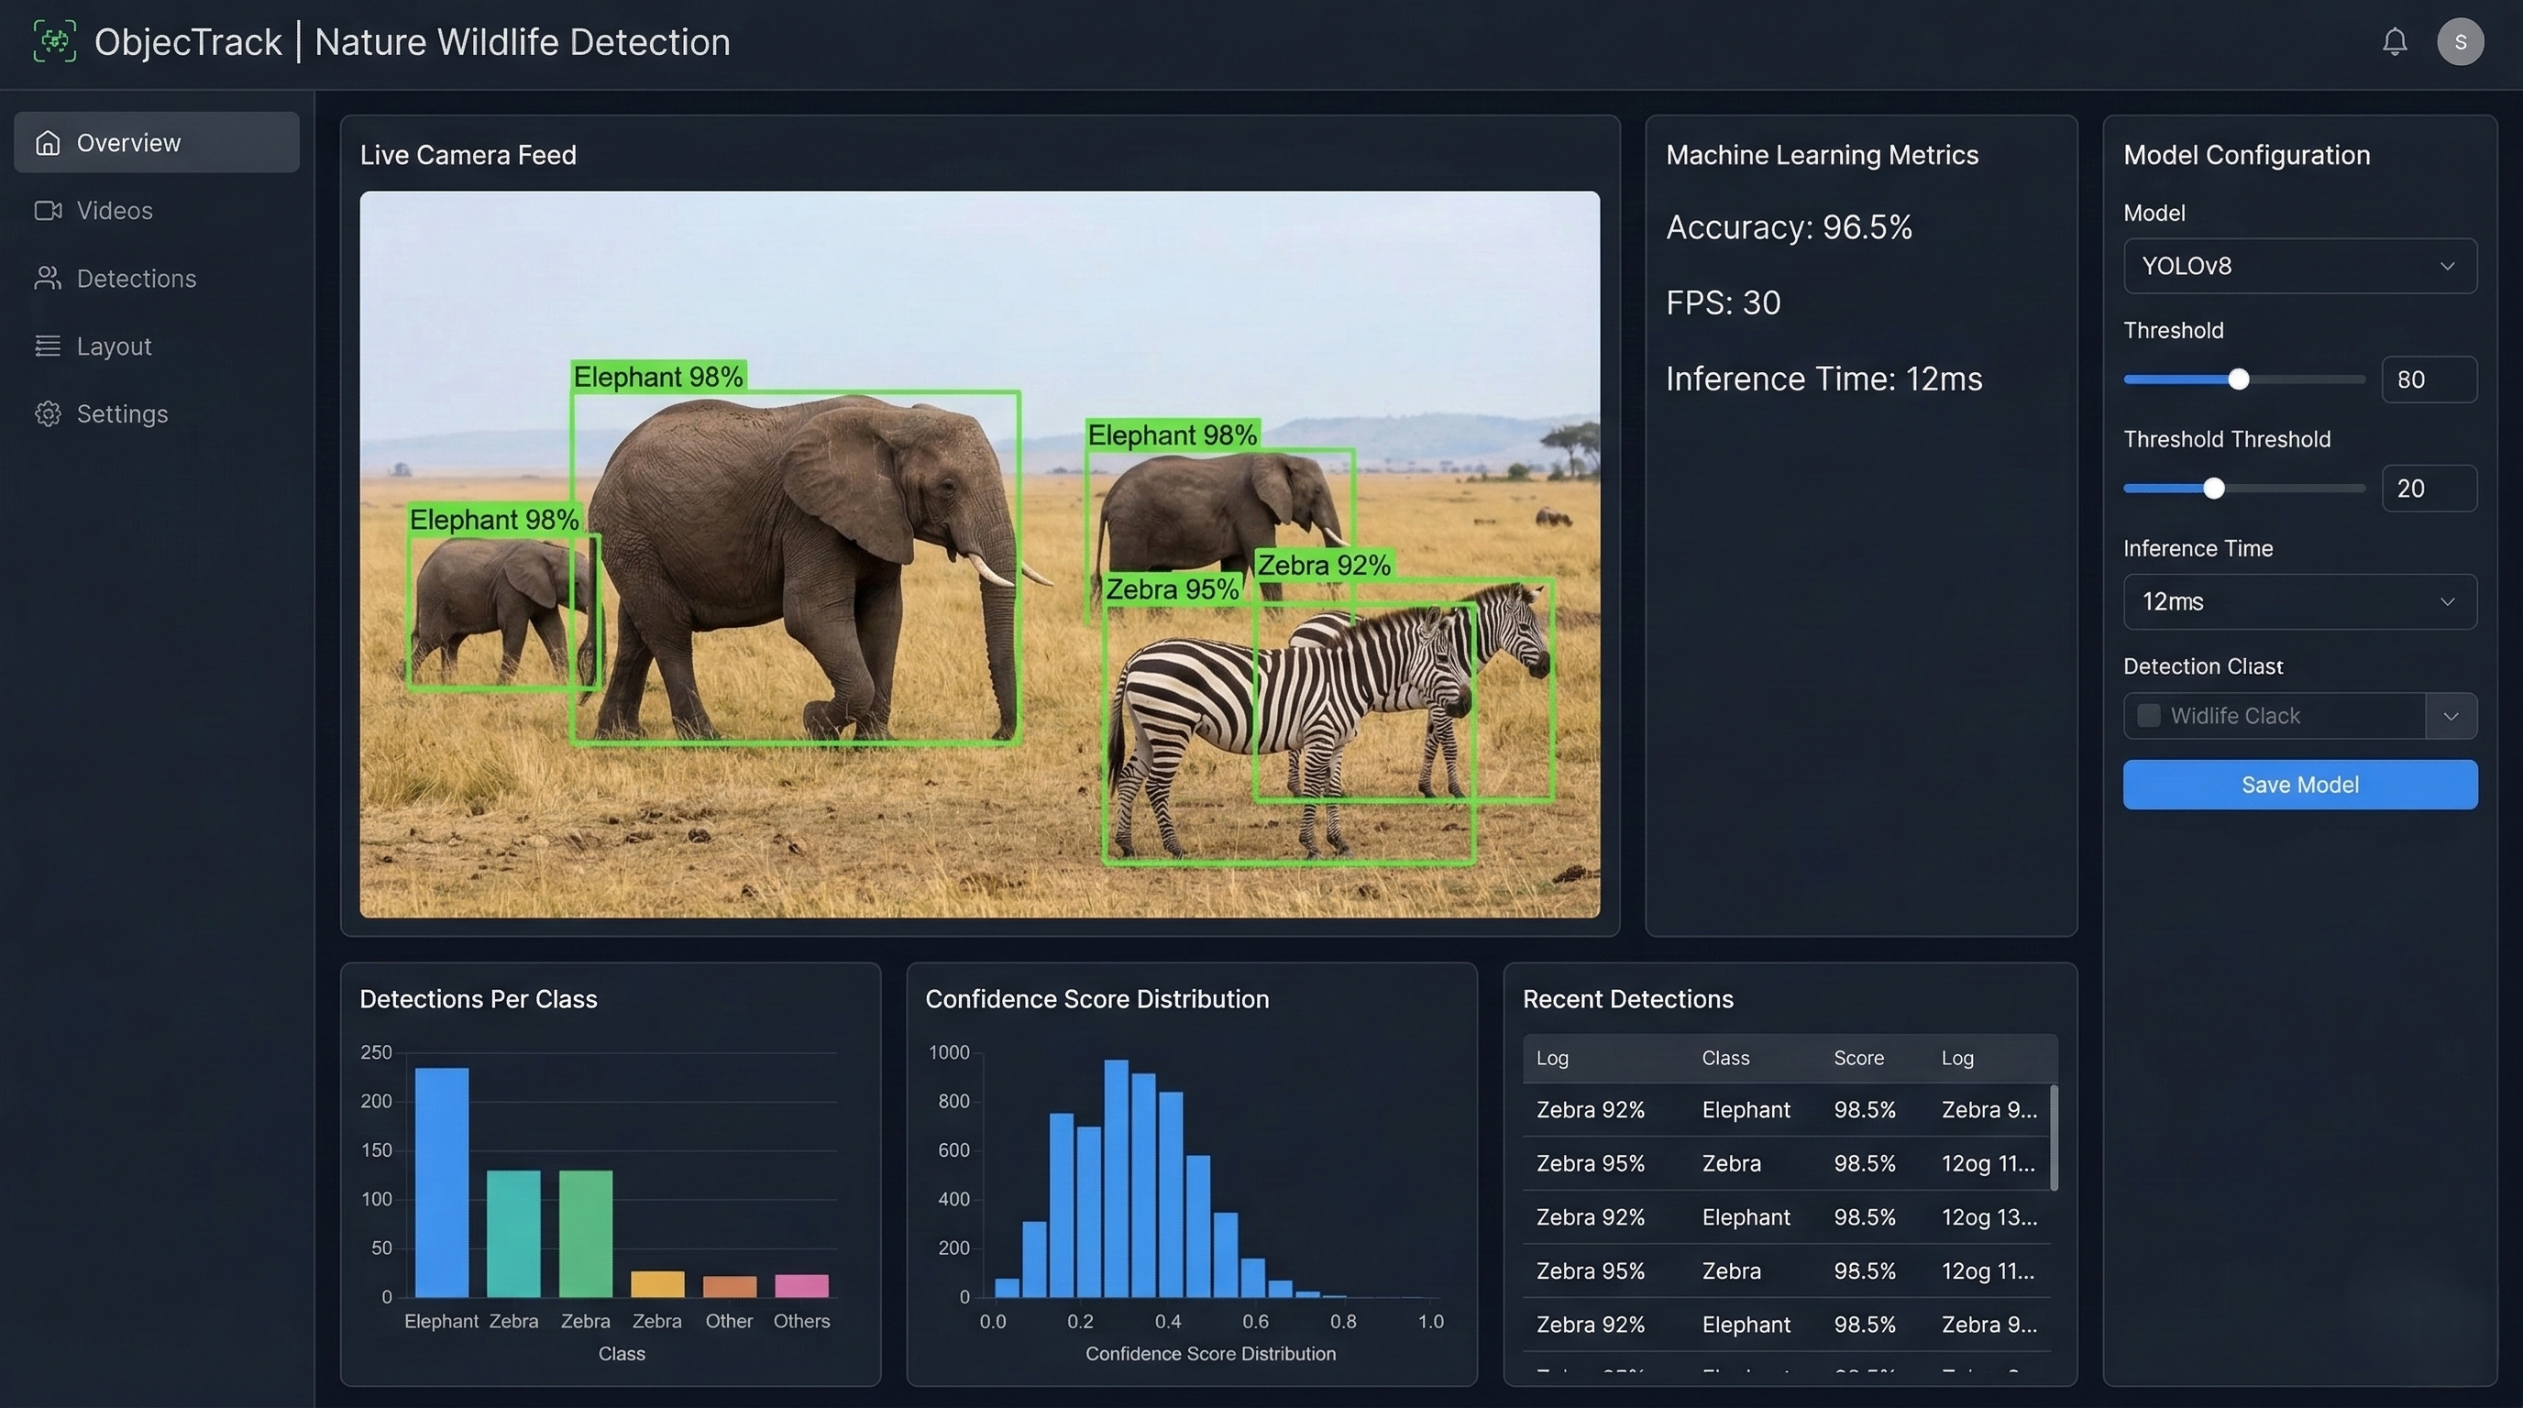
Task: Click the Threshold slider handle
Action: [2238, 379]
